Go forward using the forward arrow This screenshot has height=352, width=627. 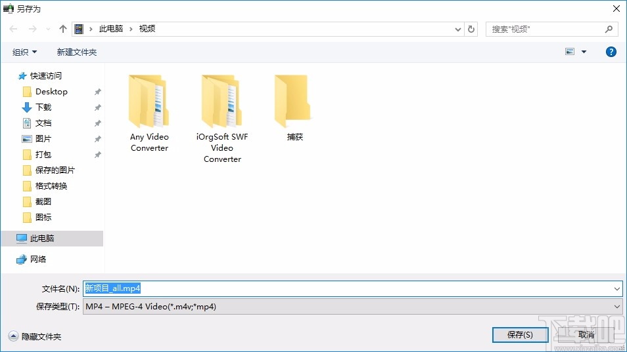pyautogui.click(x=33, y=29)
